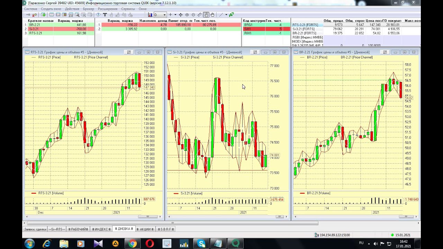The width and height of the screenshot is (443, 249).
Task: Click the colored rows table icon
Action: click(x=64, y=15)
